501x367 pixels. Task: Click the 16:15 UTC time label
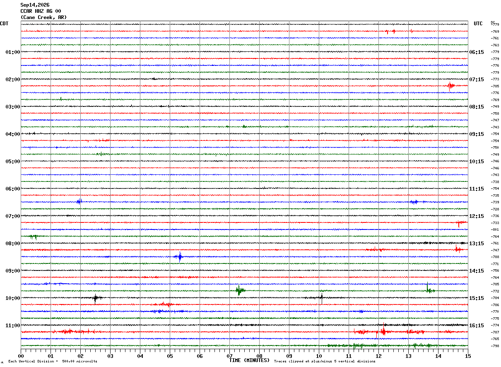pyautogui.click(x=477, y=326)
